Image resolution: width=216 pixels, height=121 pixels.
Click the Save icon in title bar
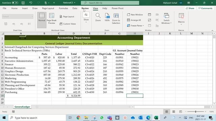(x=23, y=3)
